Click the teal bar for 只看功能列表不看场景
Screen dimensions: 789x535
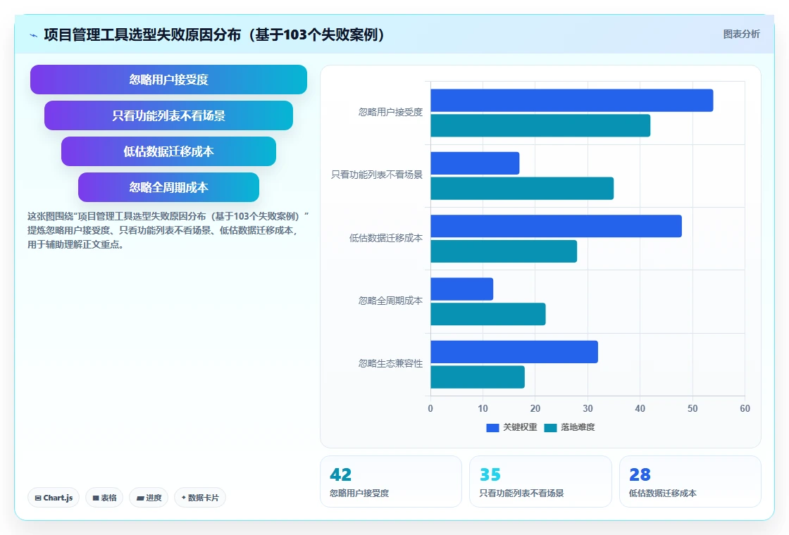tap(522, 189)
